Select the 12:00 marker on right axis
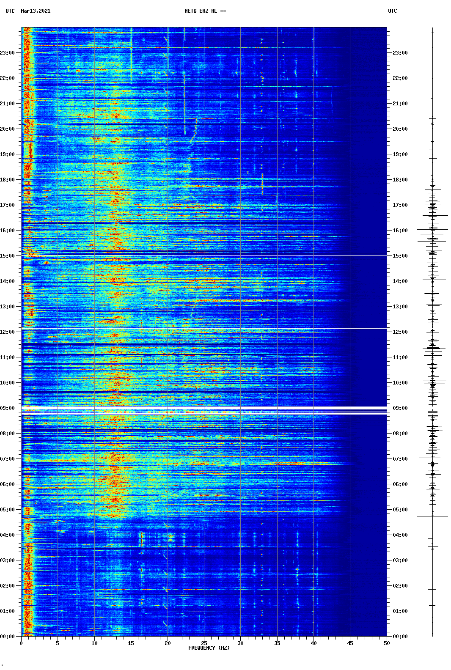 (400, 332)
